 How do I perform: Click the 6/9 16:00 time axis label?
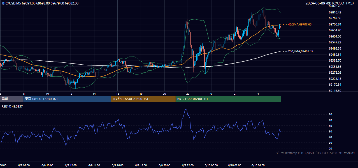tap(118, 165)
